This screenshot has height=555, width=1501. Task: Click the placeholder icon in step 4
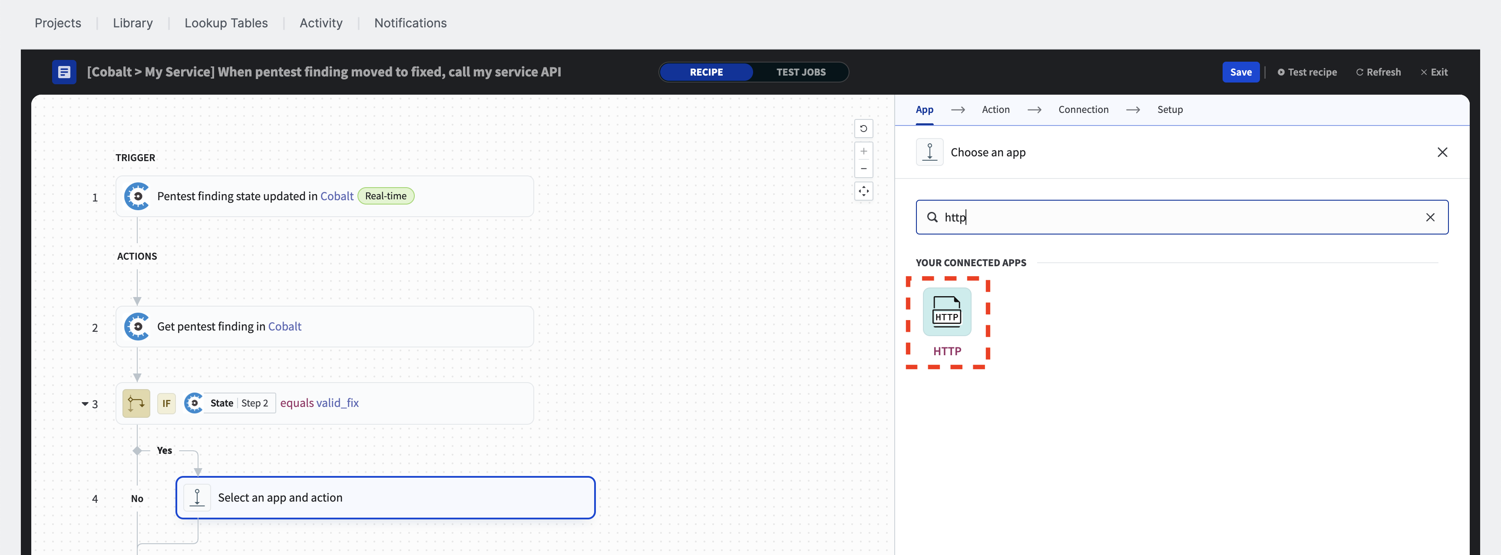point(197,497)
